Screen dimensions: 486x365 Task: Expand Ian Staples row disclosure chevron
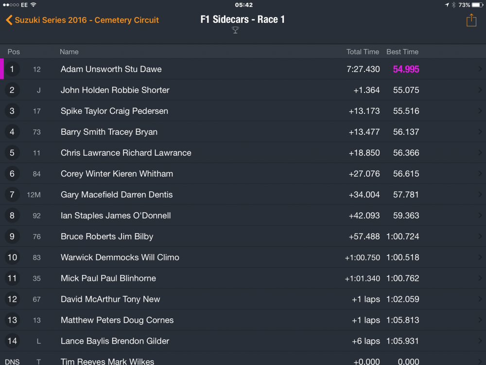coord(480,216)
